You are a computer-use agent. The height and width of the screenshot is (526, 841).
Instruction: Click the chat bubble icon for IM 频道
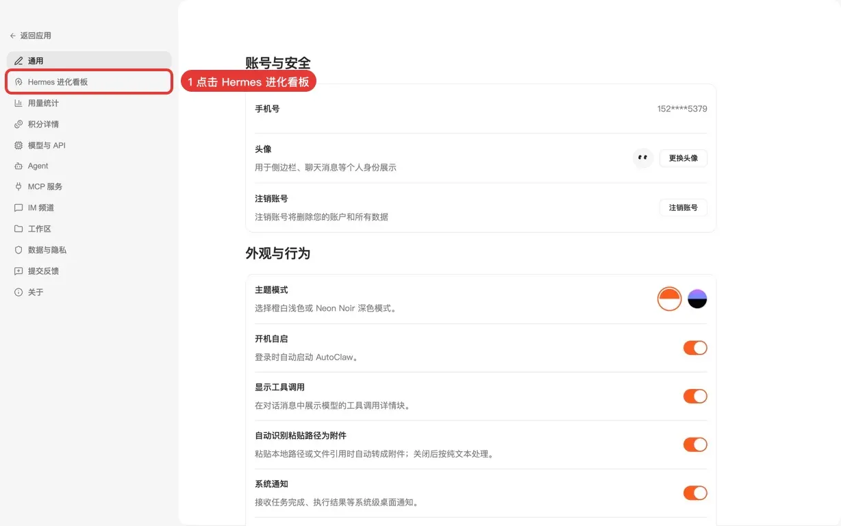point(18,208)
